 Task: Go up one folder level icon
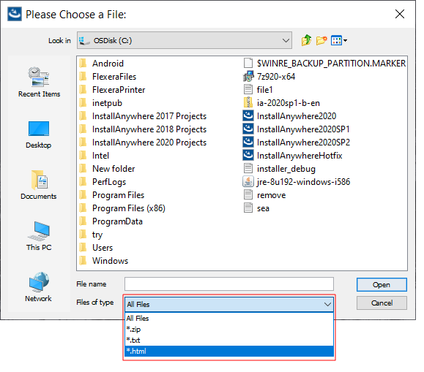(306, 40)
